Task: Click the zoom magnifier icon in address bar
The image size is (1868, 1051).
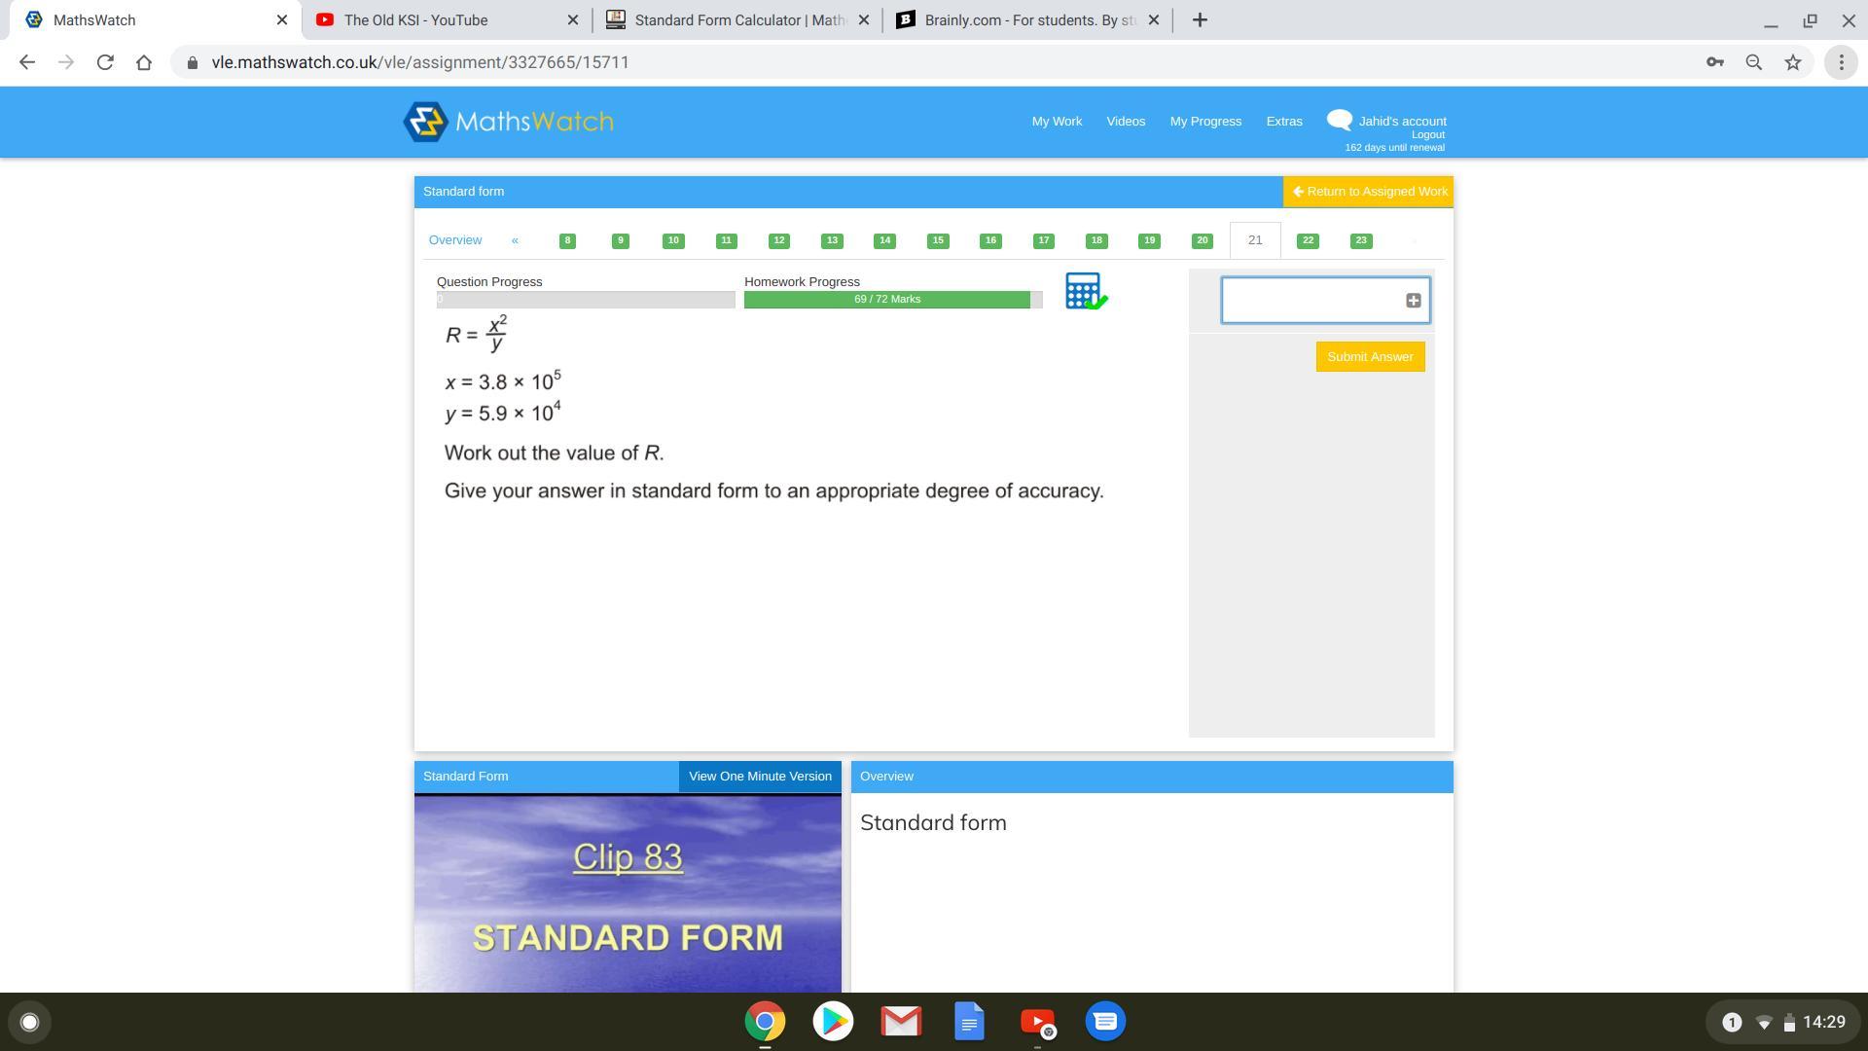Action: pyautogui.click(x=1753, y=62)
